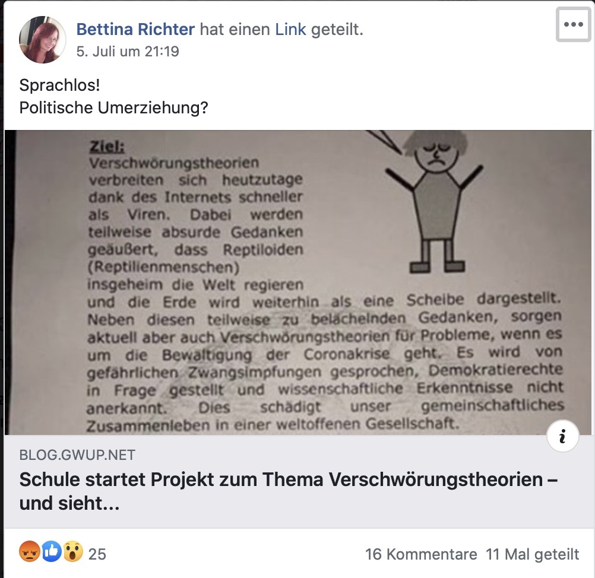595x578 pixels.
Task: Click the truncated 'und sieht...' headline line
Action: (69, 503)
